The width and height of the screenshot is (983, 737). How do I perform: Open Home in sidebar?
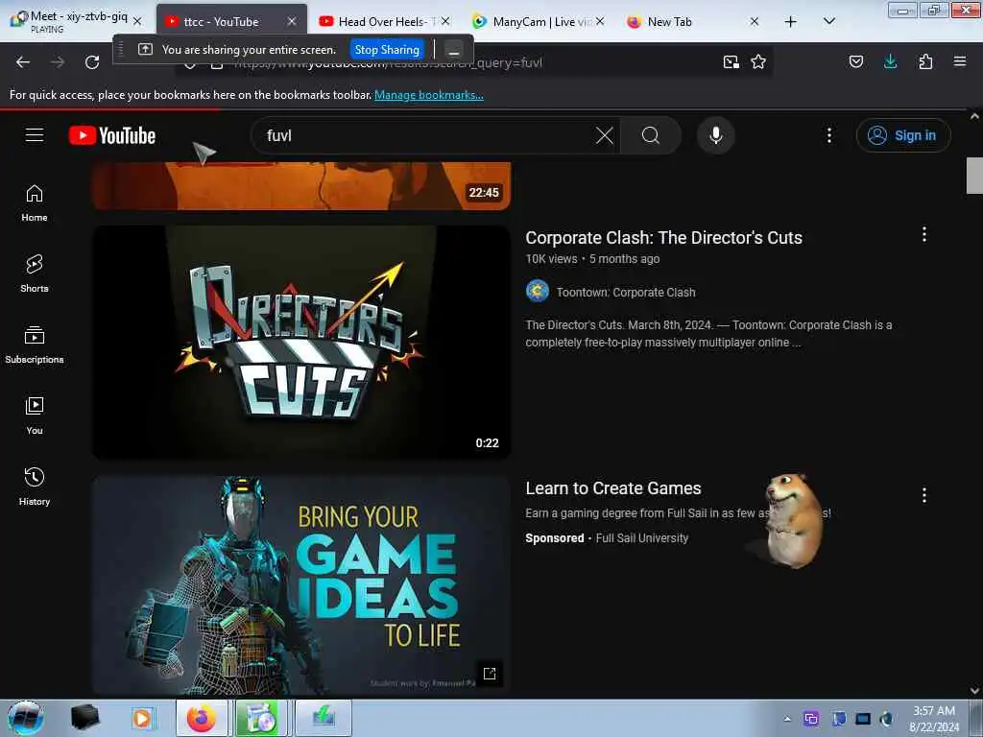point(35,203)
